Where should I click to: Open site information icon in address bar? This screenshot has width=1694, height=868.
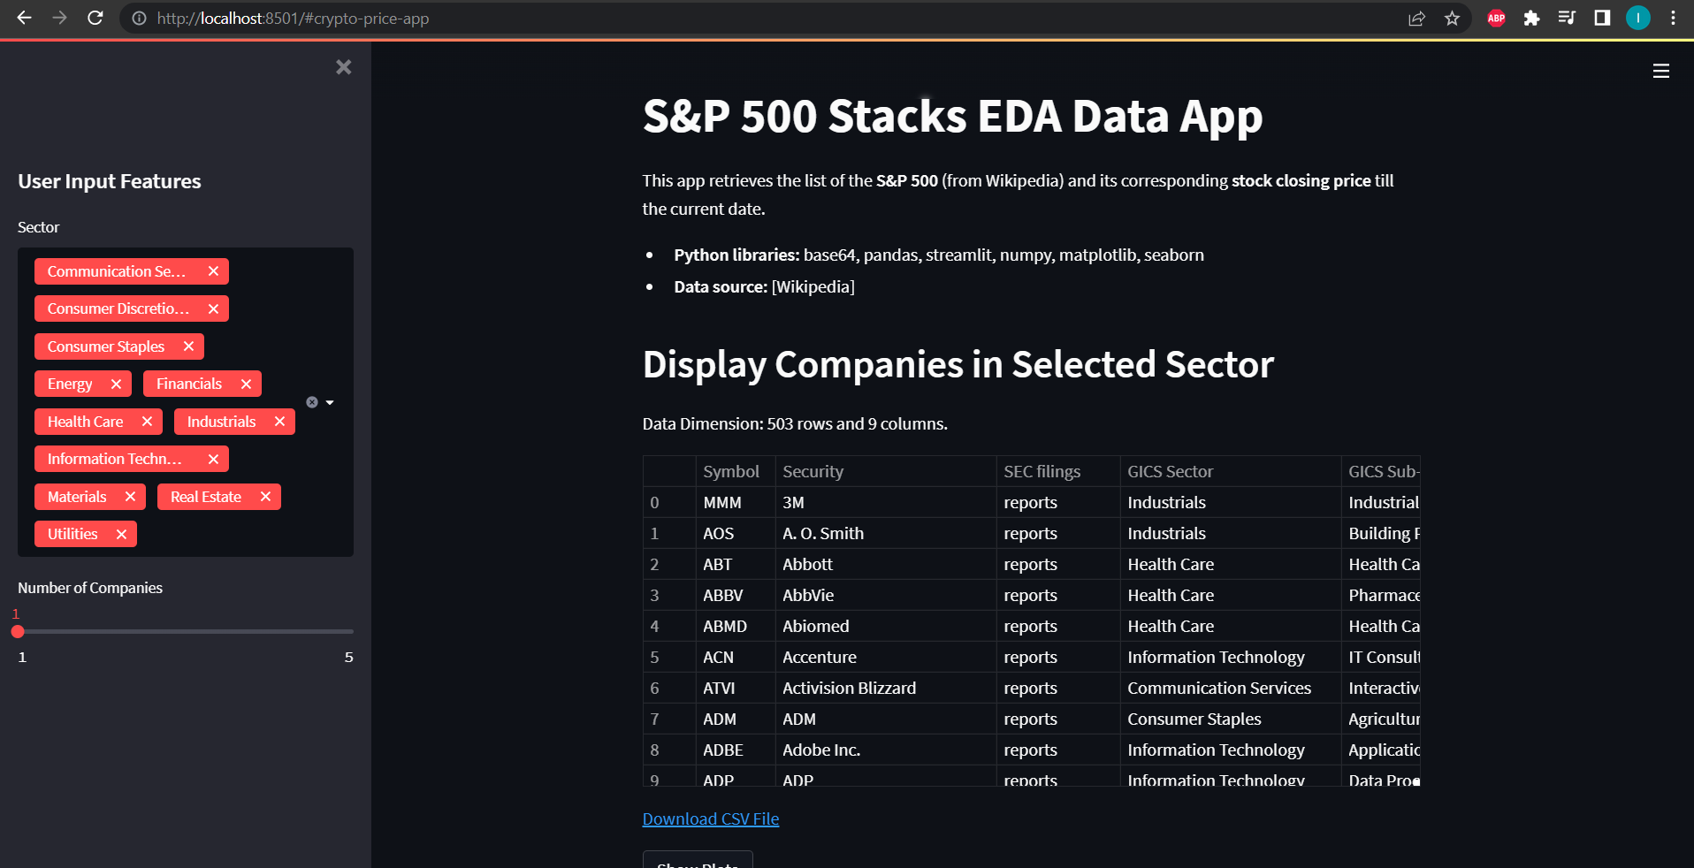139,18
